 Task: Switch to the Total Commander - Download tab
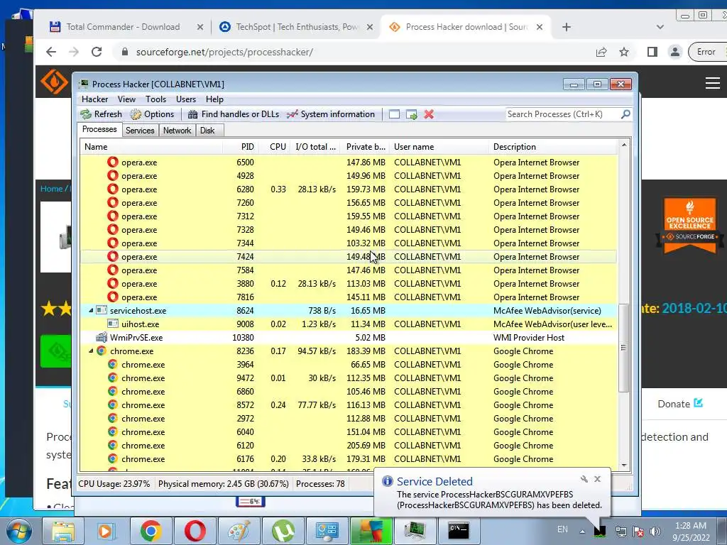pos(122,27)
